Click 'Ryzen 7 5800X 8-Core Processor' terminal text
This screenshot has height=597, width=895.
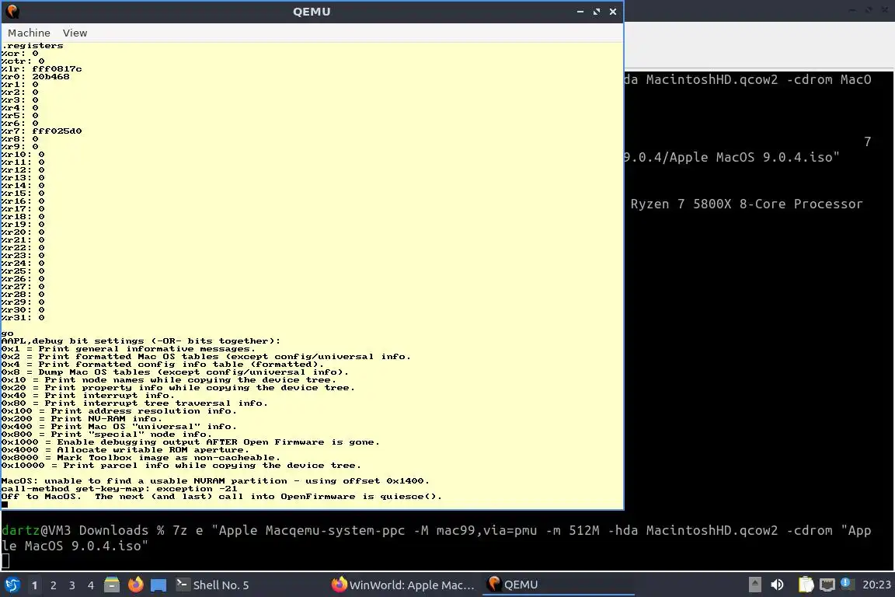(x=747, y=204)
